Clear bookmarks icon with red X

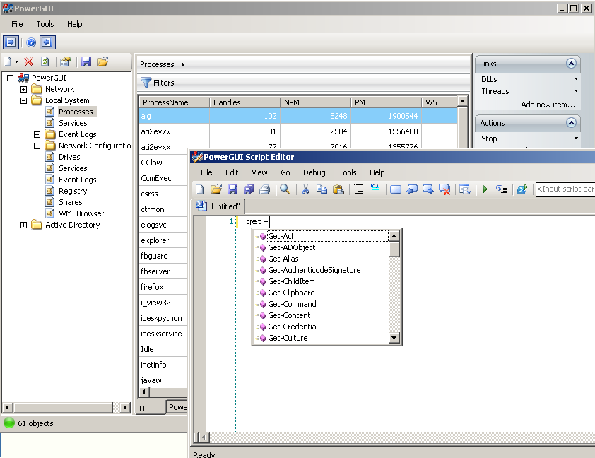coord(444,189)
